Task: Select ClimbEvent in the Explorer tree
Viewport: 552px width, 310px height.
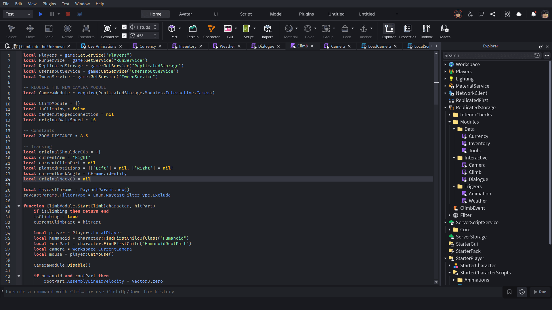Action: click(x=472, y=208)
